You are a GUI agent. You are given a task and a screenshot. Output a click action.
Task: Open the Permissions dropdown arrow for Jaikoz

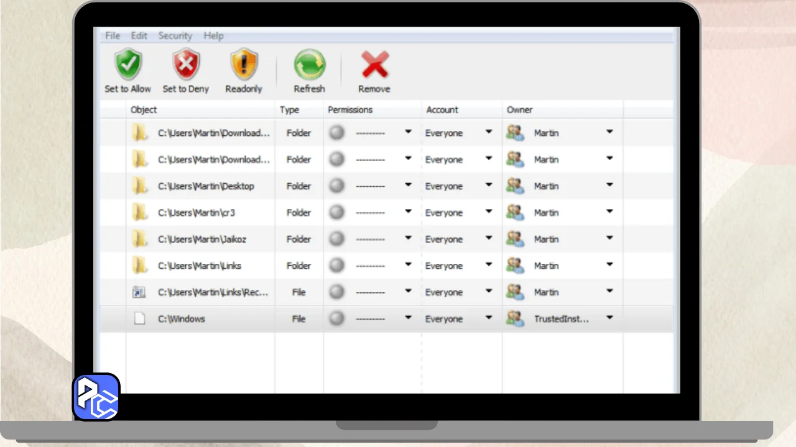[409, 238]
